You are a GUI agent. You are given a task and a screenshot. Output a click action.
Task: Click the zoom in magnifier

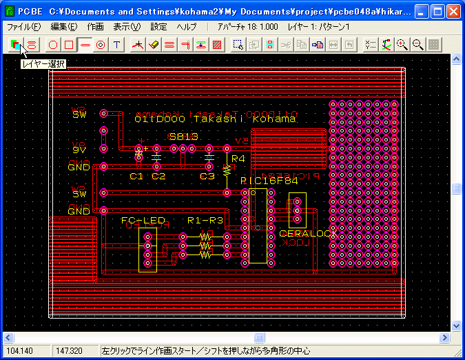[x=402, y=44]
